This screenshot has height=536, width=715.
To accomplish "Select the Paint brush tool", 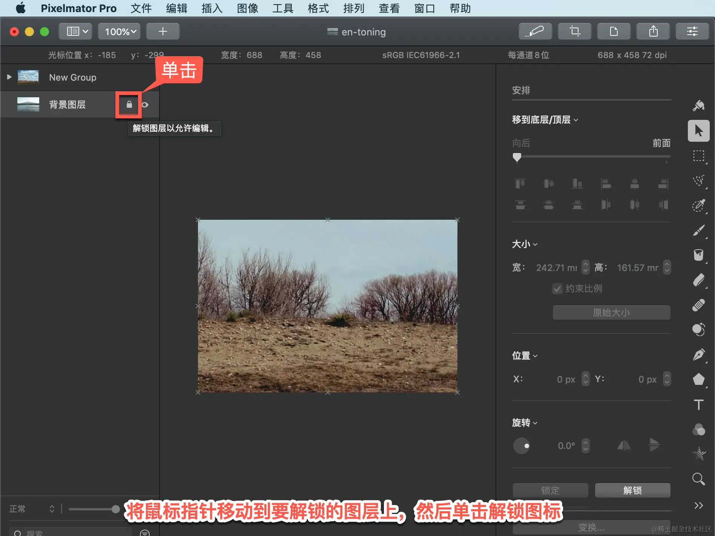I will point(698,230).
